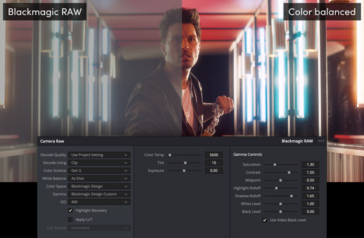The height and width of the screenshot is (238, 364).
Task: Click the Tint slider handle
Action: [x=185, y=163]
